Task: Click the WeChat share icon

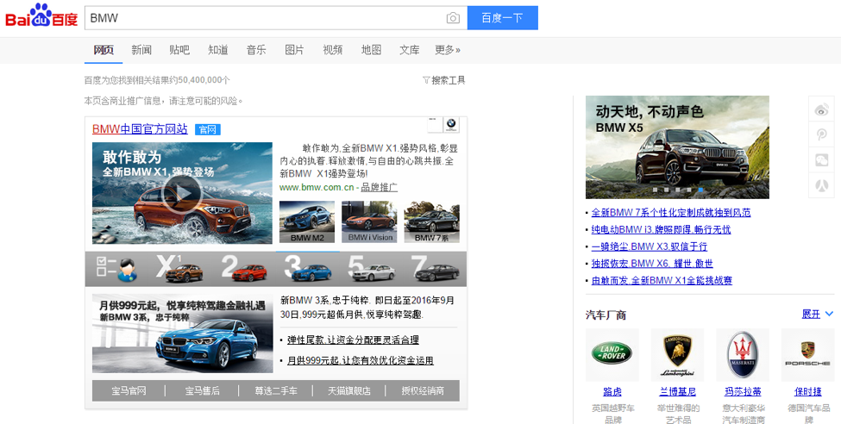Action: 822,159
